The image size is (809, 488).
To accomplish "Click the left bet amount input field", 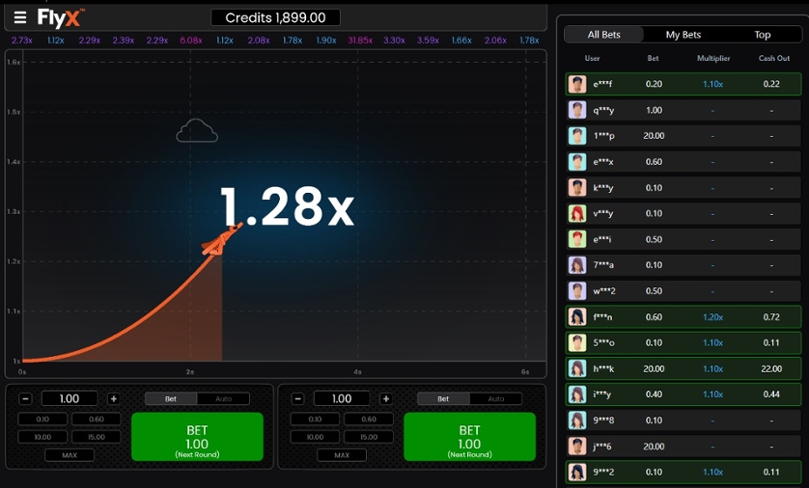I will pyautogui.click(x=70, y=398).
